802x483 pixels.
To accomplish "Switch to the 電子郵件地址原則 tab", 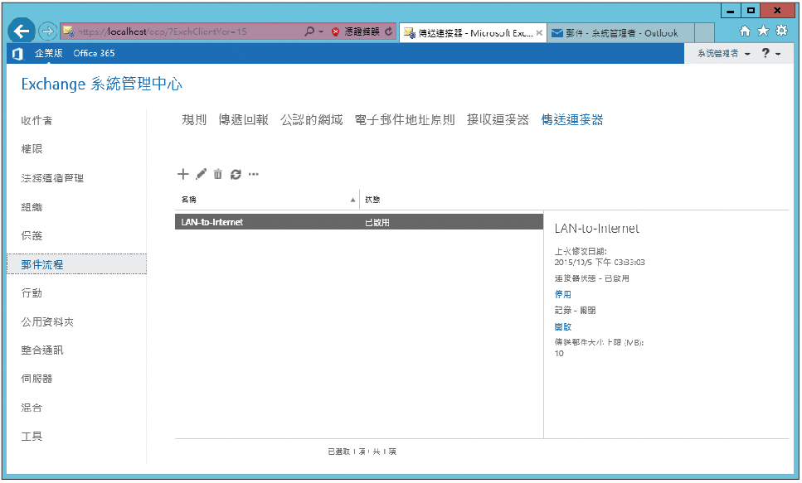I will tap(405, 120).
